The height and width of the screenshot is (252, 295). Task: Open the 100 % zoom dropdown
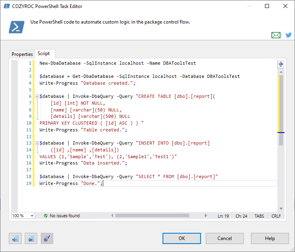pos(32,216)
